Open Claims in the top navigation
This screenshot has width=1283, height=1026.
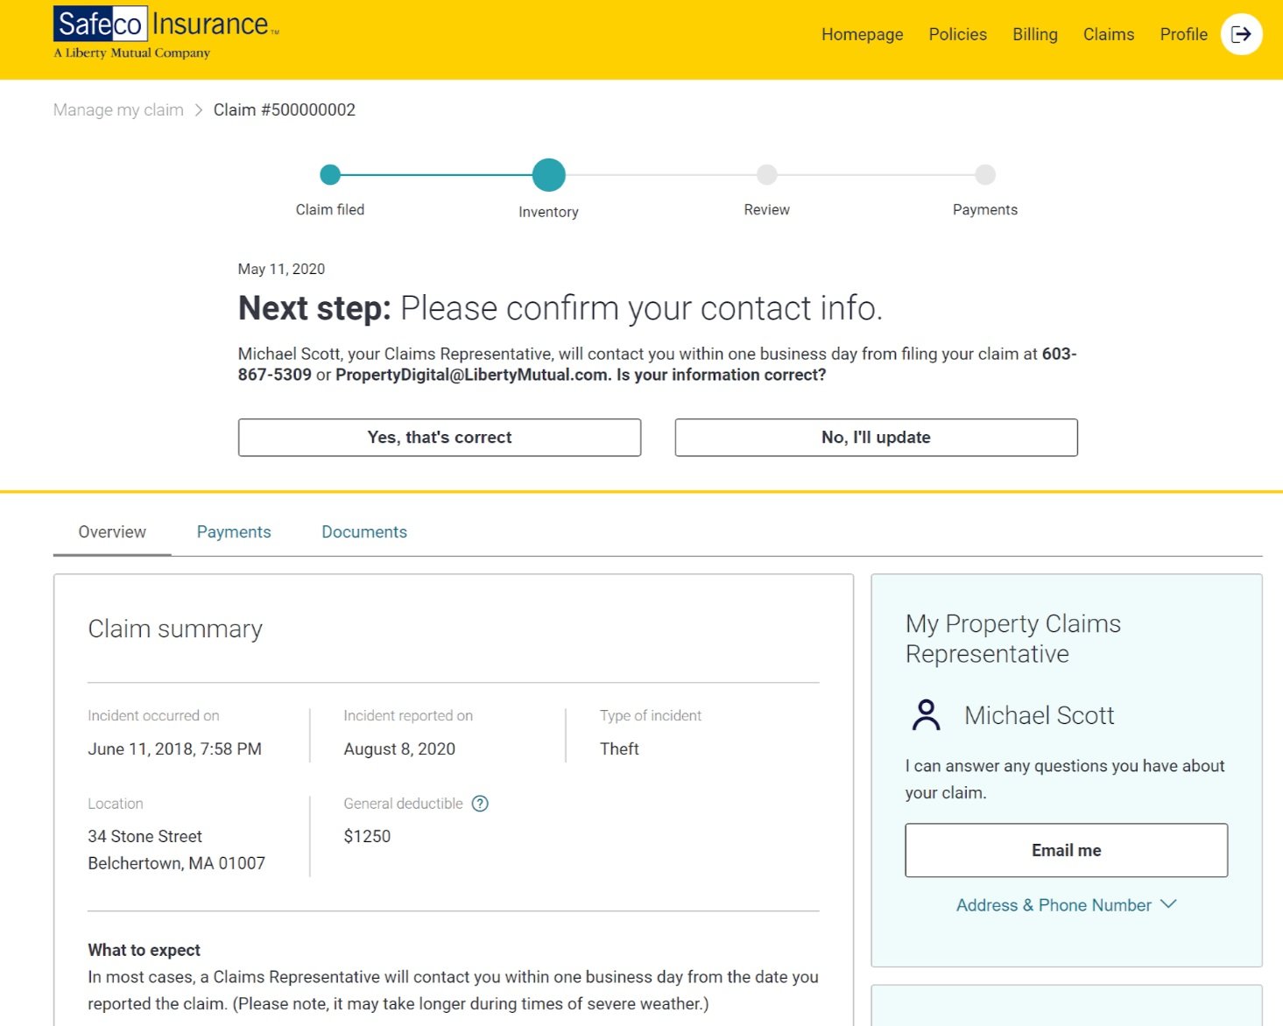pyautogui.click(x=1108, y=34)
